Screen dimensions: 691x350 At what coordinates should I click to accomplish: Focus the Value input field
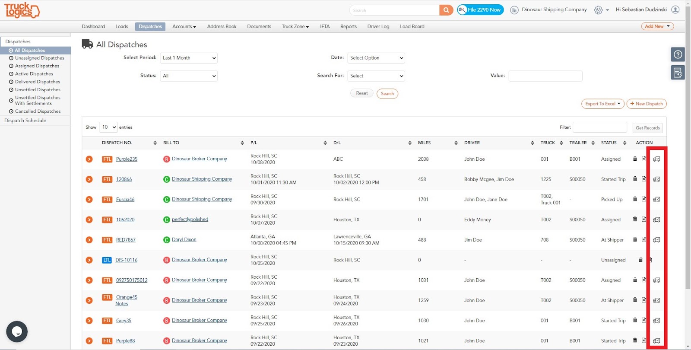545,76
